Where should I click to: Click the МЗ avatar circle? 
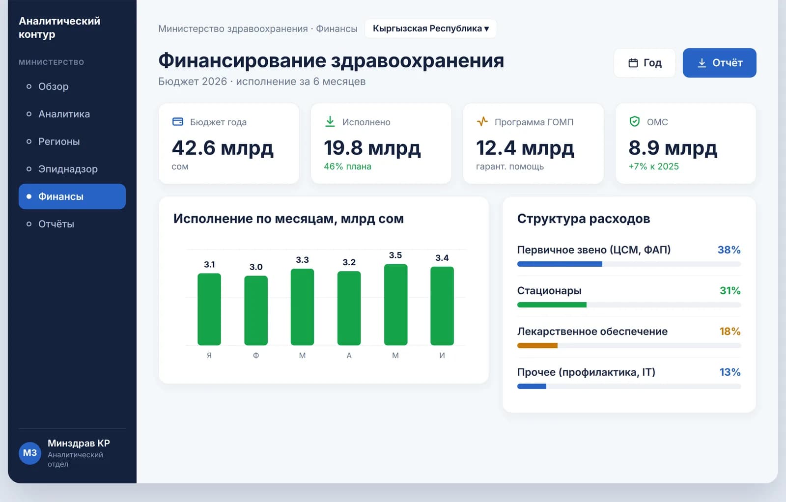(x=30, y=453)
